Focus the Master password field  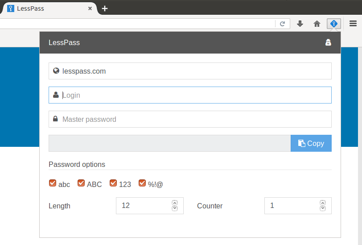point(190,119)
